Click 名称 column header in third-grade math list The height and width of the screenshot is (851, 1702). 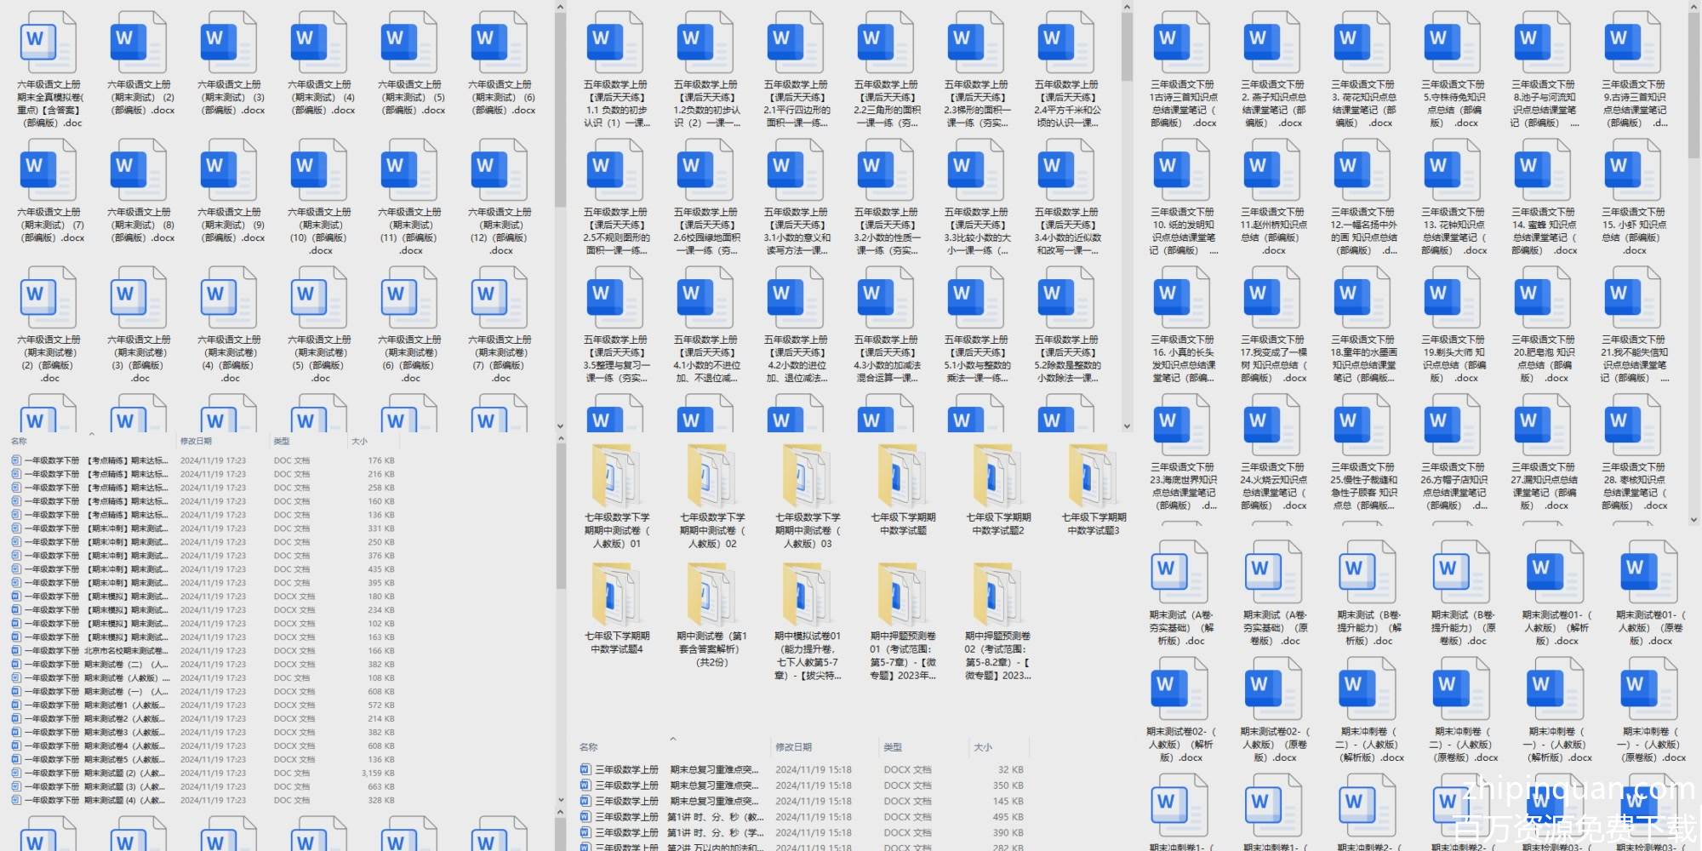pos(589,747)
